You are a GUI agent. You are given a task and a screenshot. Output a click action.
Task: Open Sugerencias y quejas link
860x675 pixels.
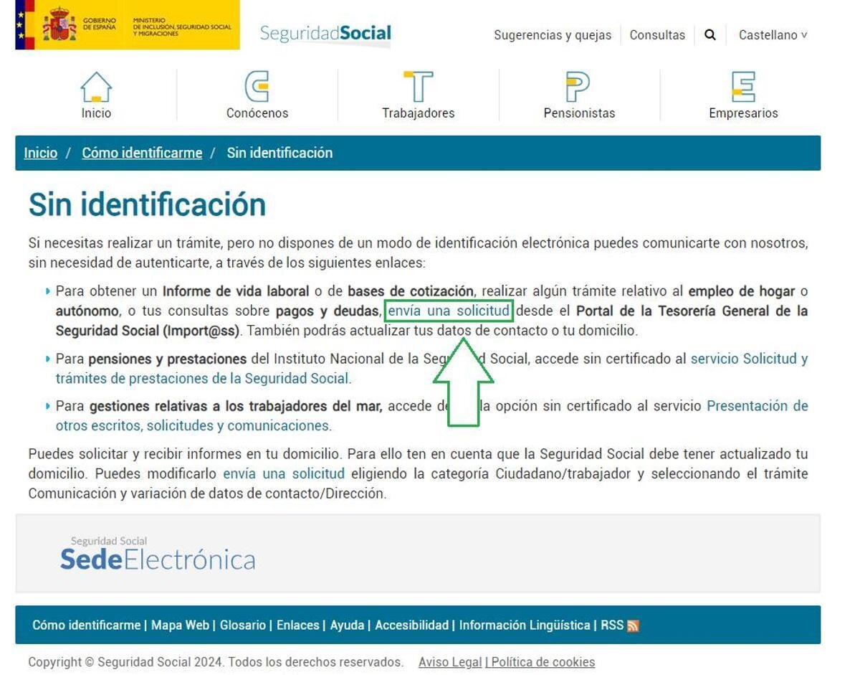tap(553, 34)
